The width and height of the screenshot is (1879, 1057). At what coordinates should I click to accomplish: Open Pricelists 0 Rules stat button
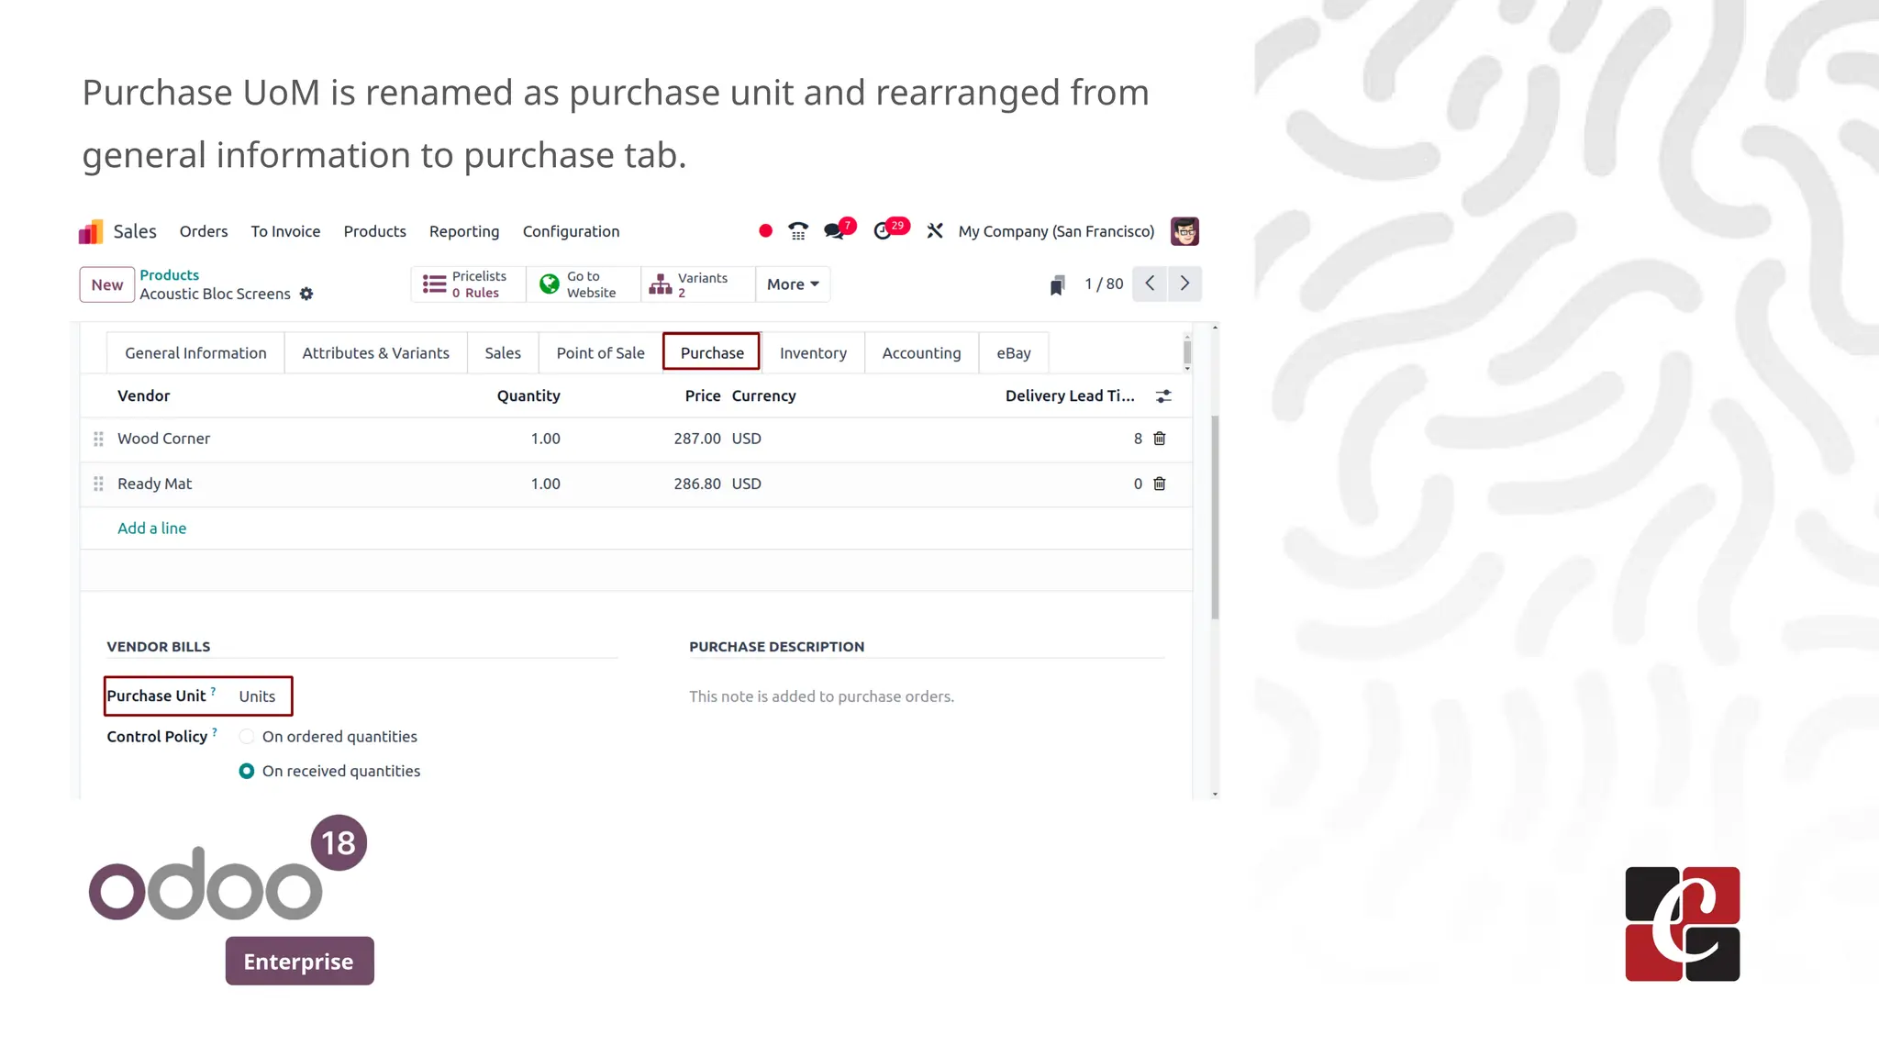coord(468,284)
